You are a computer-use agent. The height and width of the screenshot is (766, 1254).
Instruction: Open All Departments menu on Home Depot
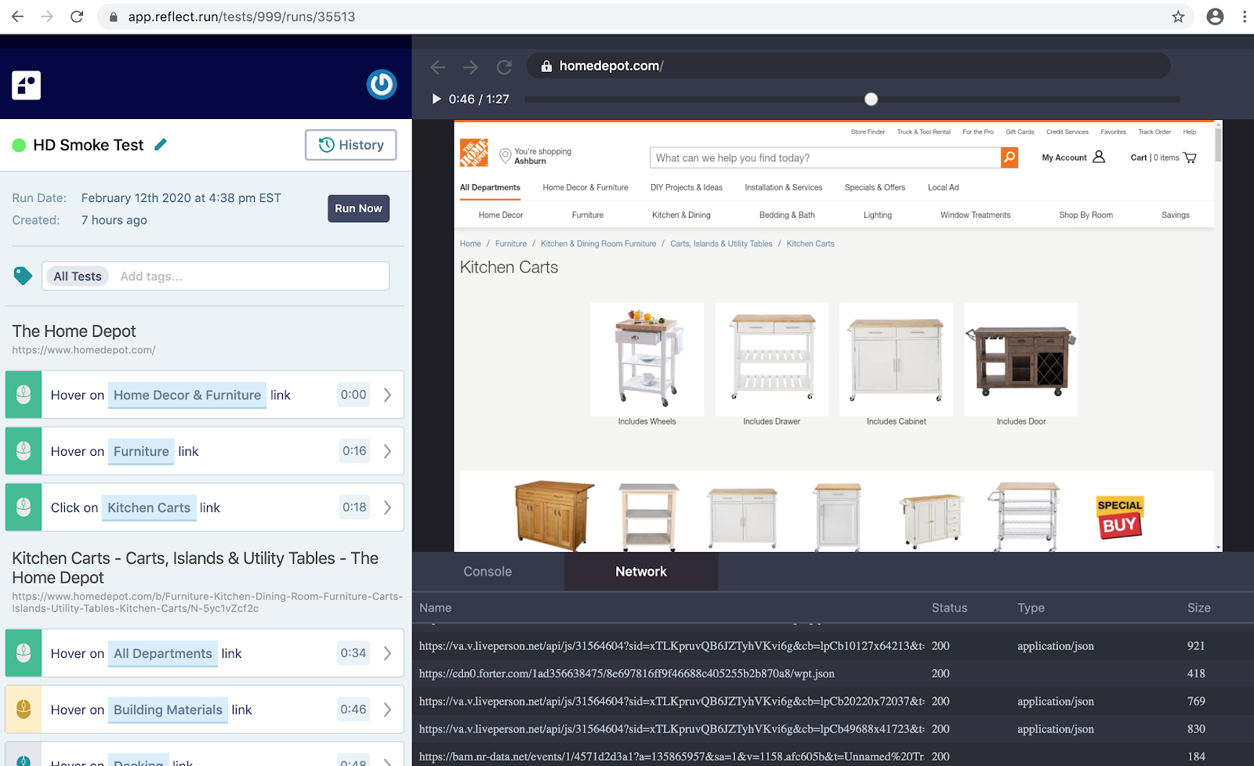click(490, 187)
